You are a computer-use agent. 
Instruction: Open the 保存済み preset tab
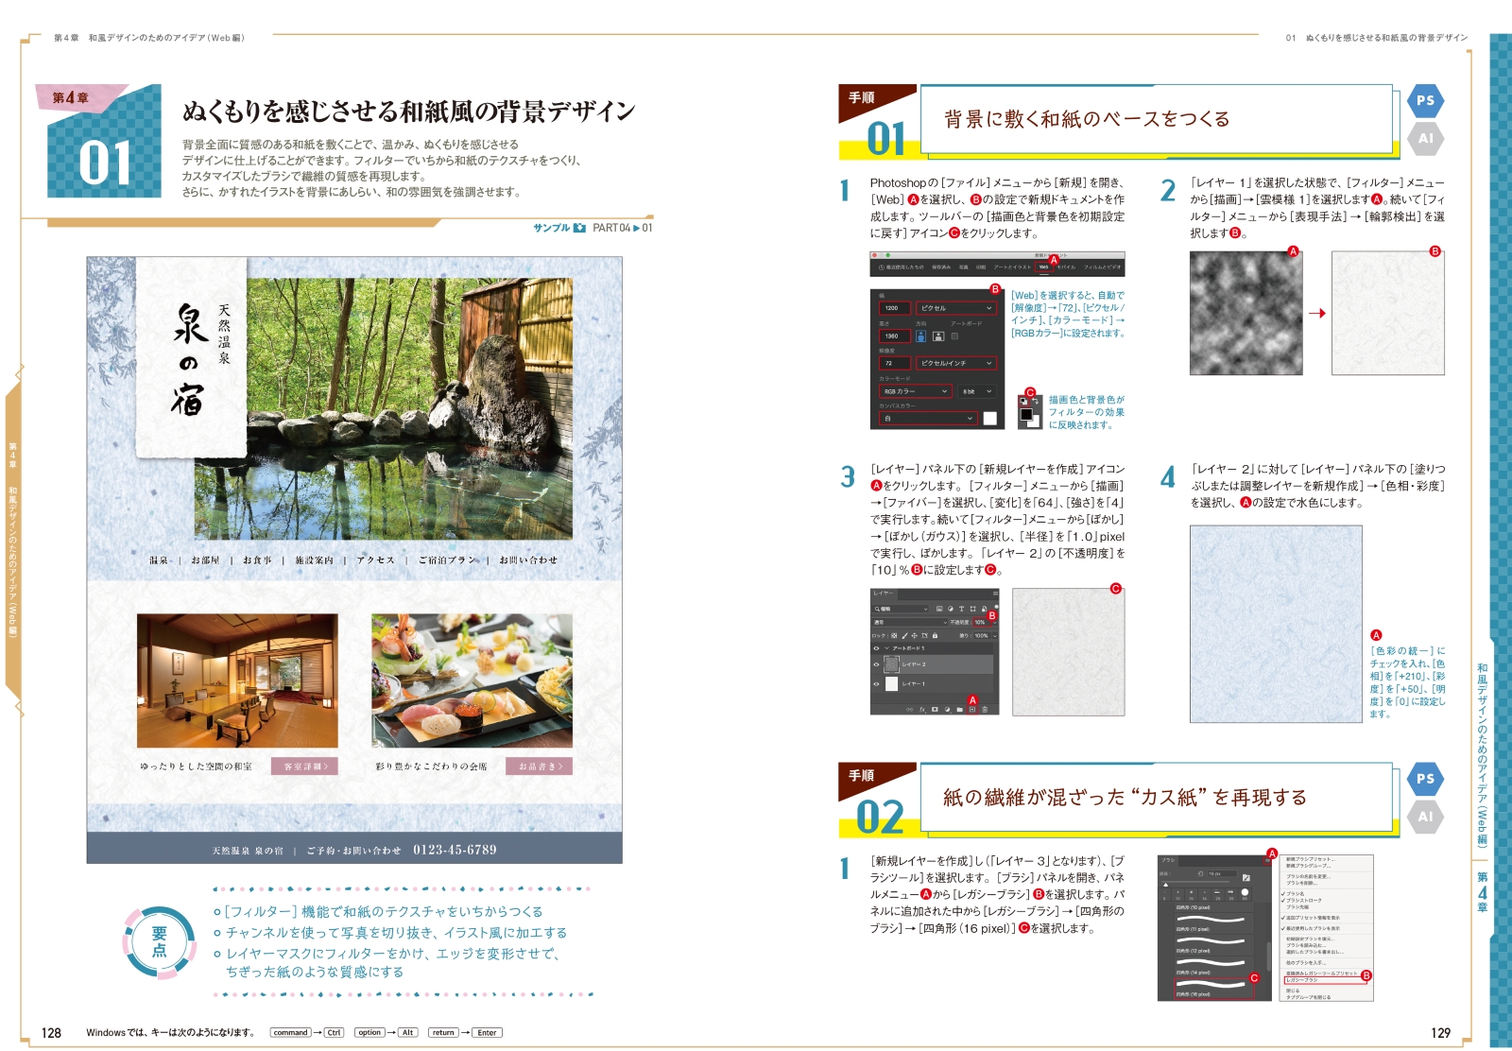(941, 267)
